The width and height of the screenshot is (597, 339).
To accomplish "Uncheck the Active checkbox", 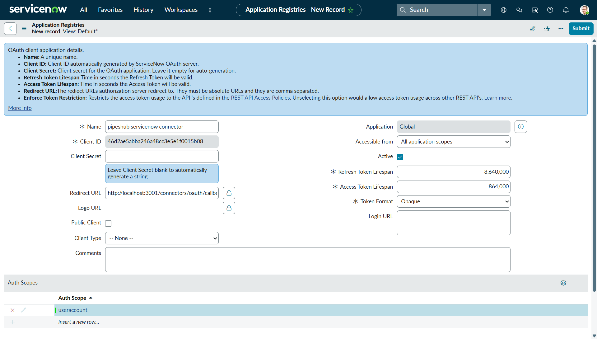I will tap(400, 157).
